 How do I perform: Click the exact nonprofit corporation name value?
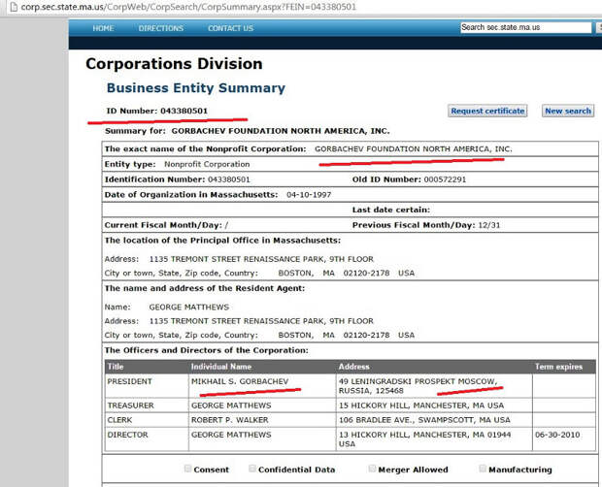pos(413,149)
